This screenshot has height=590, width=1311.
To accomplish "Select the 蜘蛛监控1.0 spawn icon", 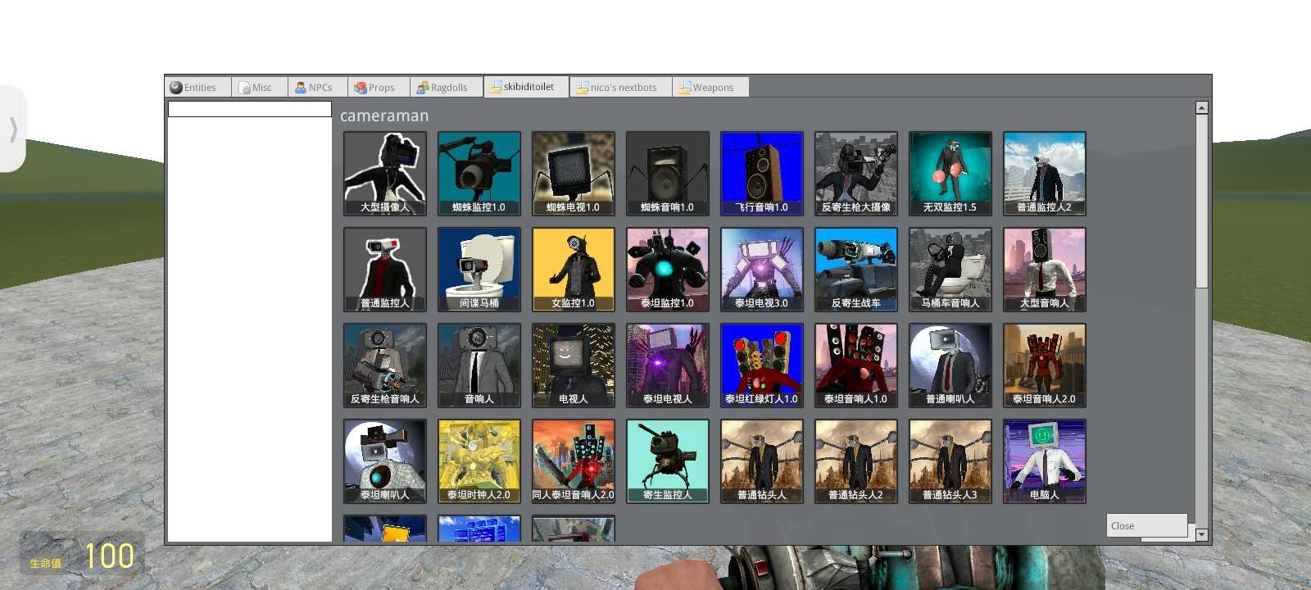I will pos(479,174).
